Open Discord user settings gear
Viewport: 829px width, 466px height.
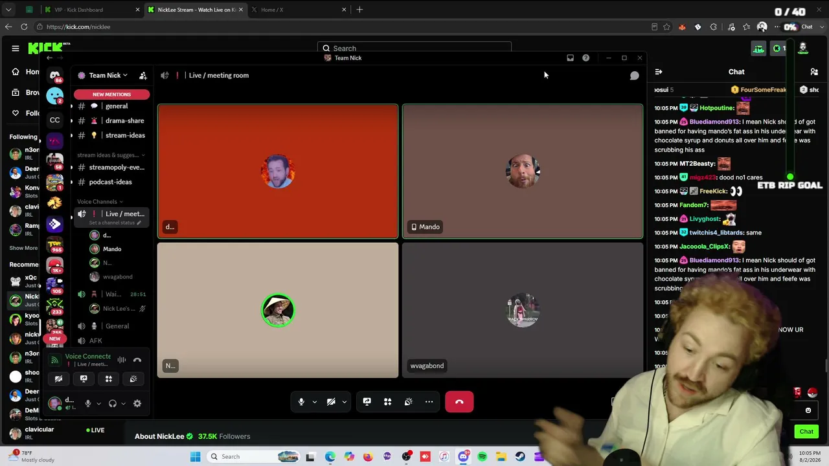point(137,403)
